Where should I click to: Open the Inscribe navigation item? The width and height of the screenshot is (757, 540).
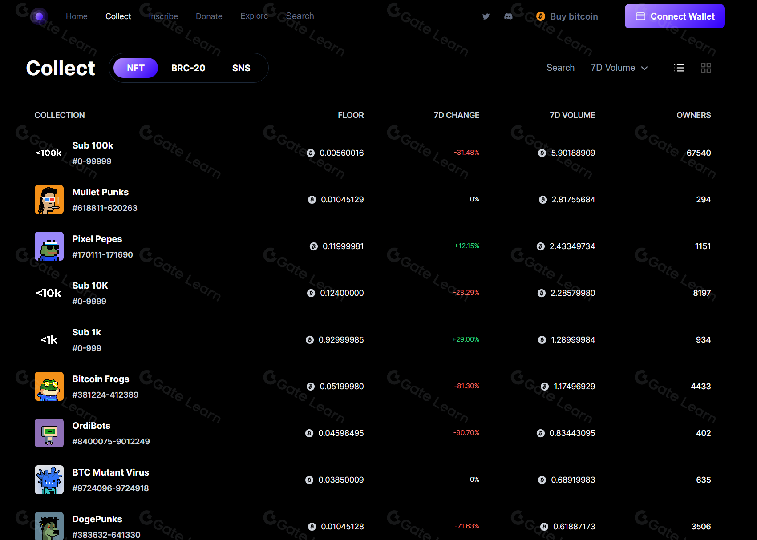(163, 16)
